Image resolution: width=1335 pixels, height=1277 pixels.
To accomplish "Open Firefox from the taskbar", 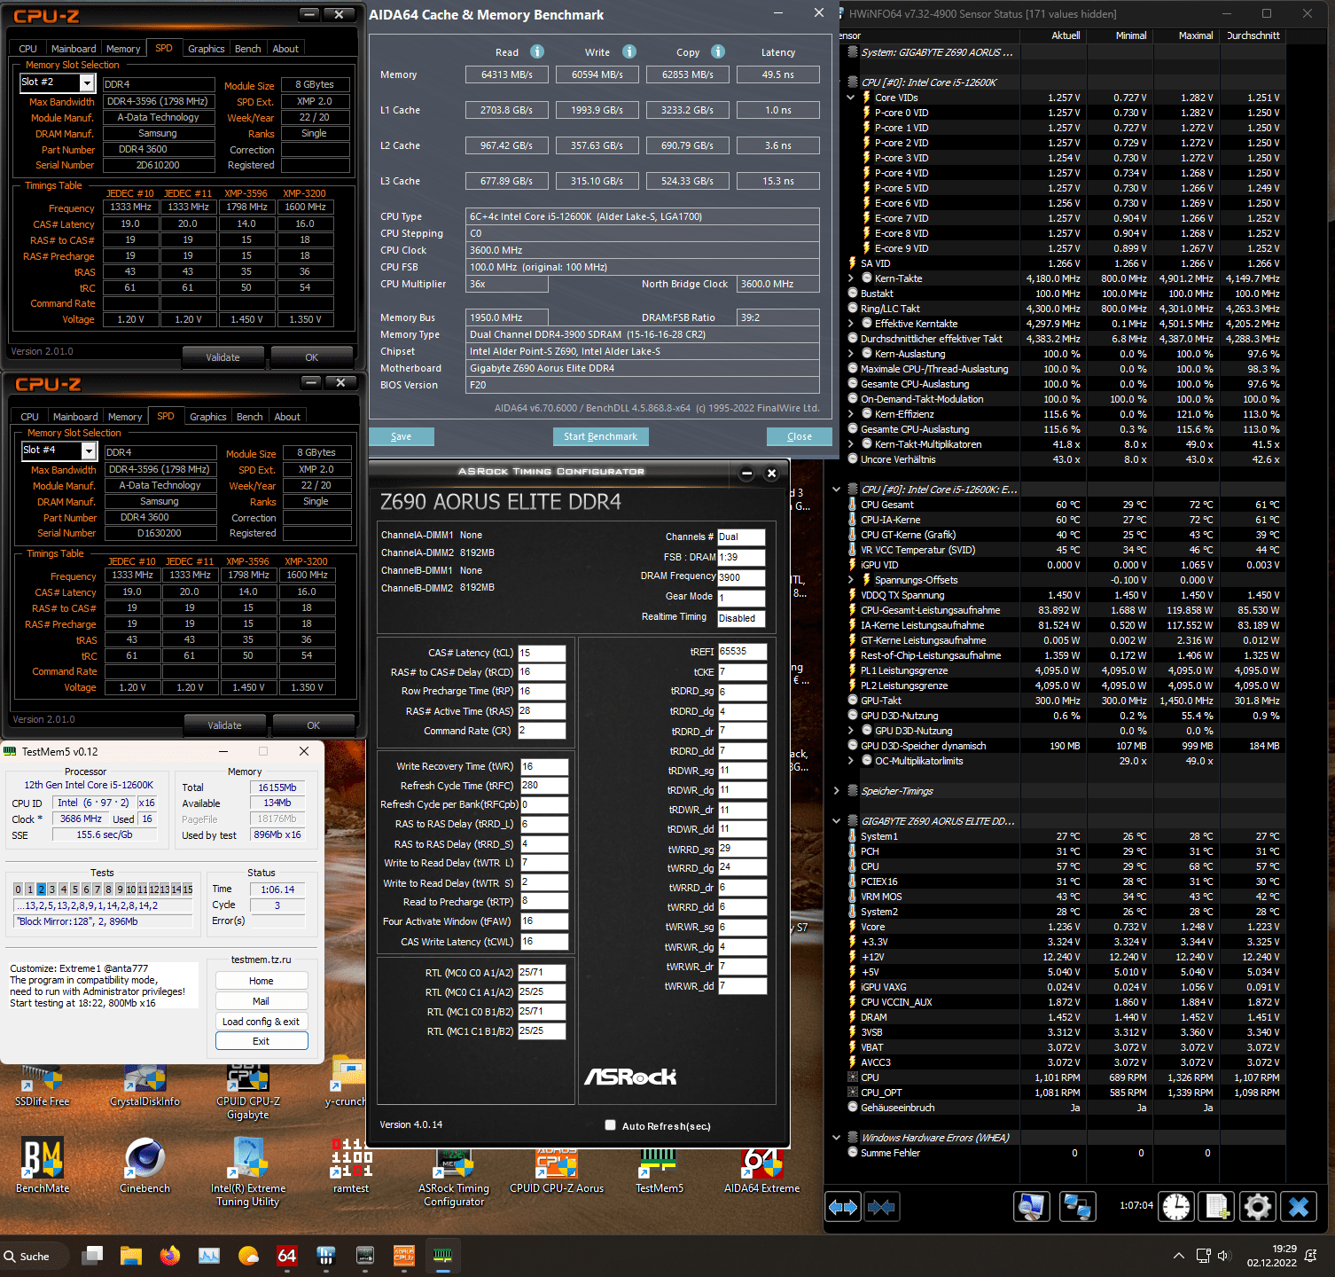I will pos(170,1256).
